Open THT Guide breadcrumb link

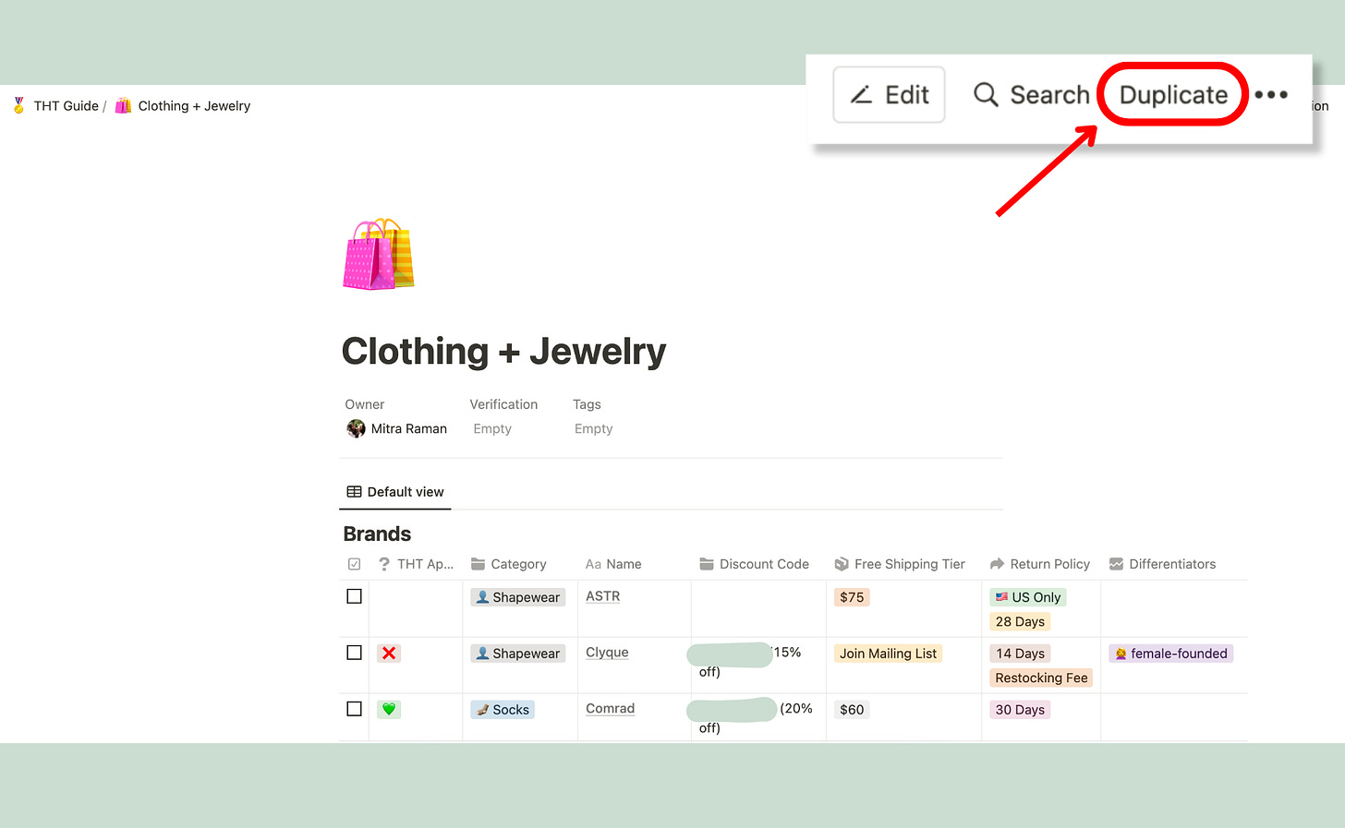pos(66,106)
